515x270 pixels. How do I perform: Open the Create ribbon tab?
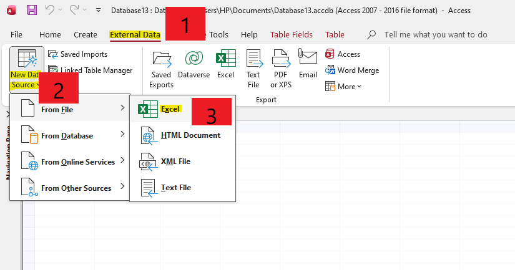pyautogui.click(x=86, y=35)
